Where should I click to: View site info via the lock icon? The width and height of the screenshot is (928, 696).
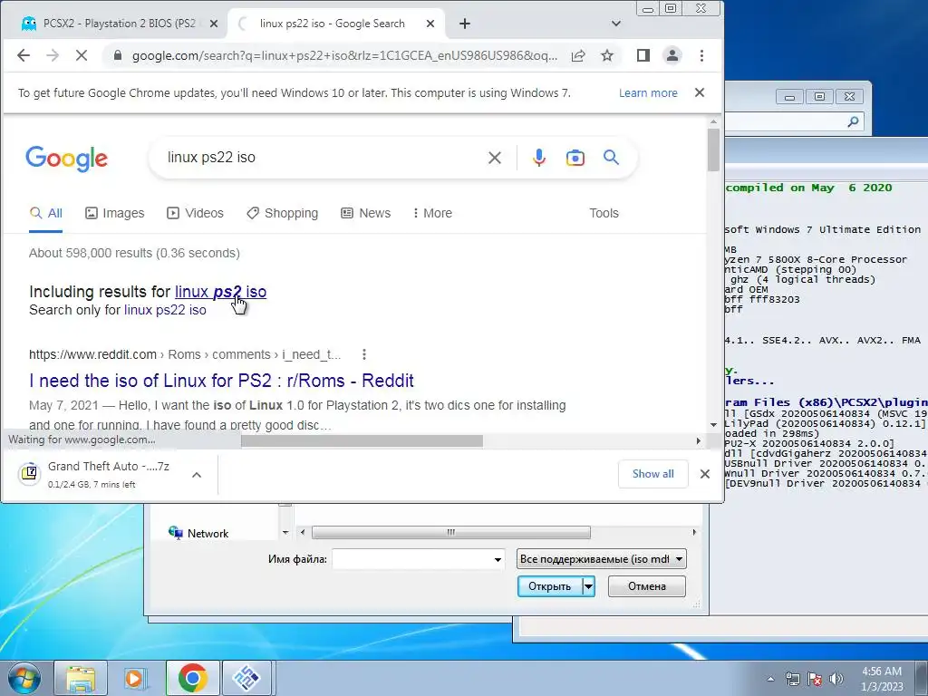[x=117, y=55]
